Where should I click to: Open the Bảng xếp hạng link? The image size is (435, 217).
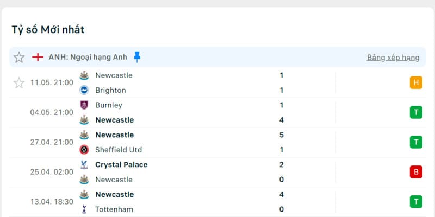coord(393,58)
